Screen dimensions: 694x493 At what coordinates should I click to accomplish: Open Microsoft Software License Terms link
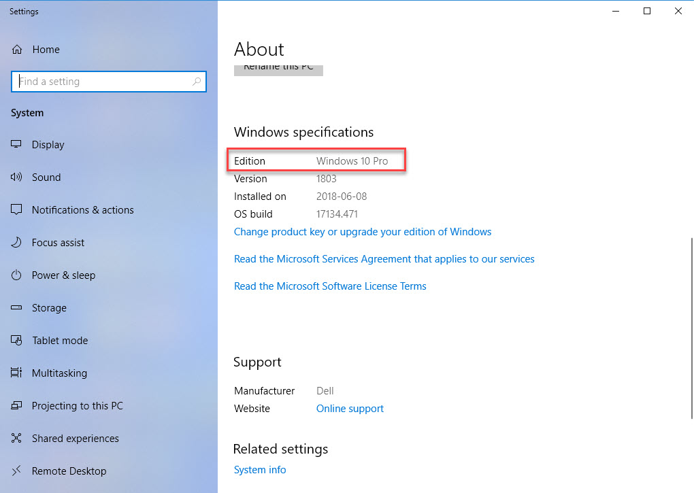[330, 286]
